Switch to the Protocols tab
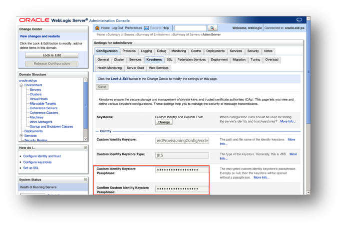This screenshot has height=227, width=343. click(129, 51)
